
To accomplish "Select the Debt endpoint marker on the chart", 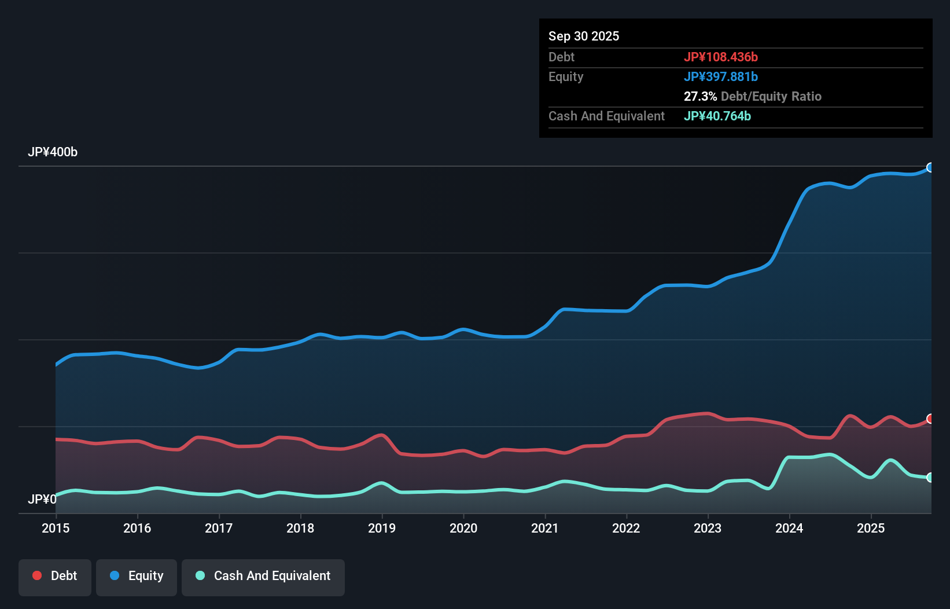I will tap(930, 419).
